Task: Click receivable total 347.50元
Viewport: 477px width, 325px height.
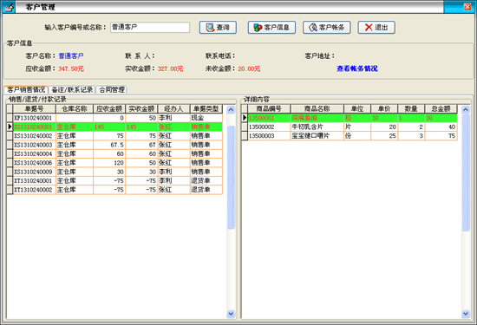Action: click(71, 68)
